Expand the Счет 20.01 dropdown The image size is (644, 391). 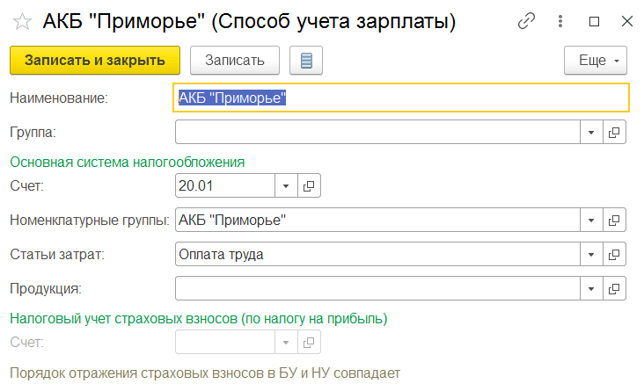coord(286,186)
